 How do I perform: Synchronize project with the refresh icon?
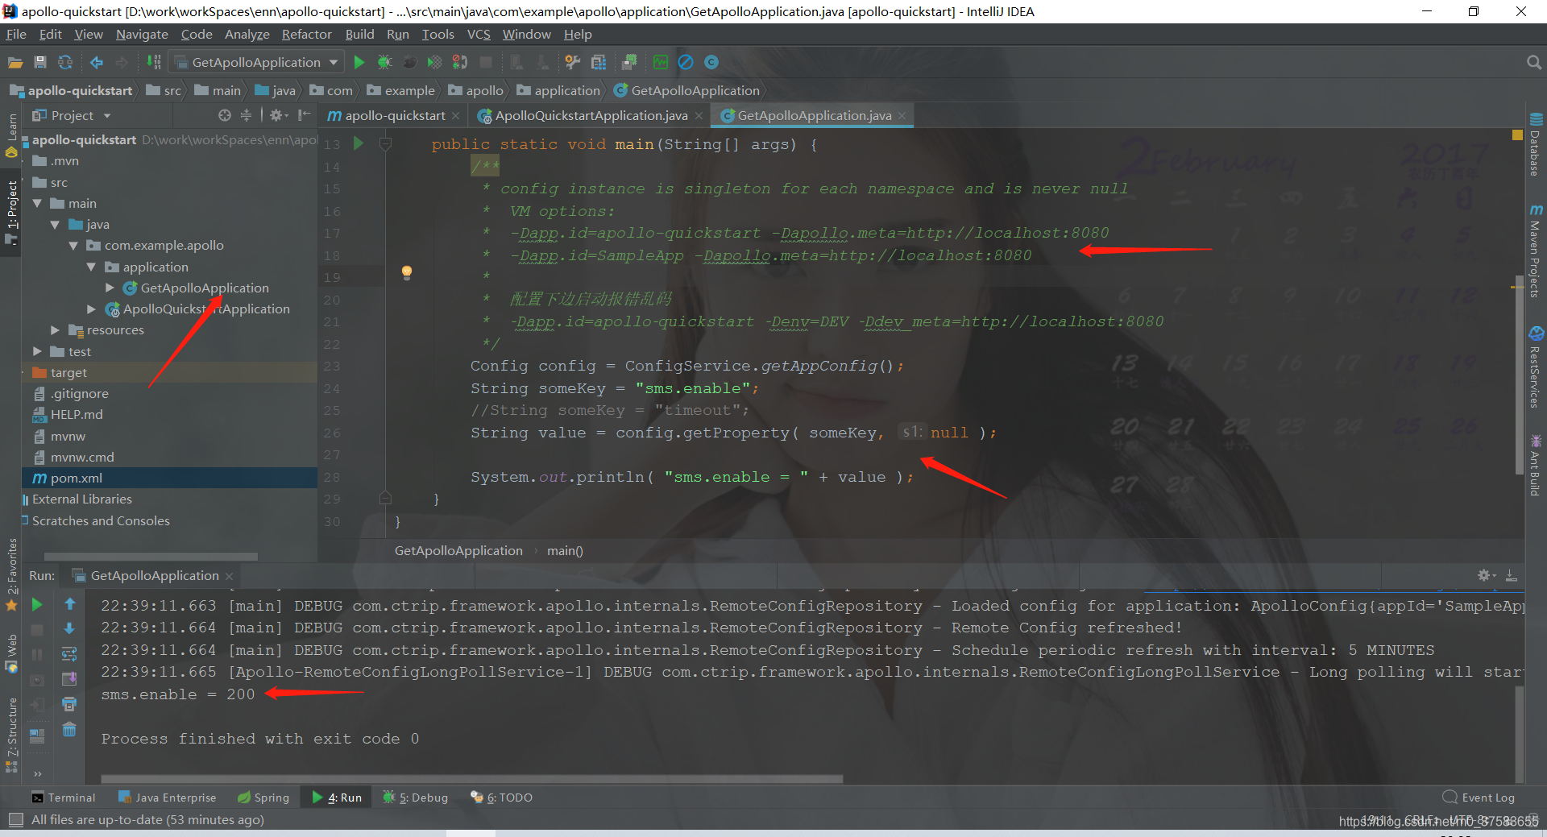click(65, 62)
